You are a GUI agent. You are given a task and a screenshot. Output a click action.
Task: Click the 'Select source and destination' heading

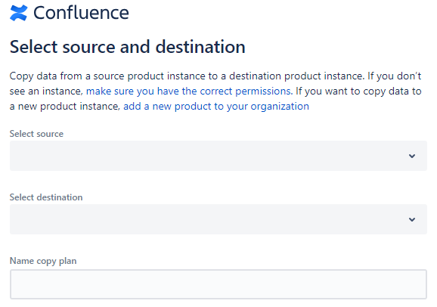point(128,47)
